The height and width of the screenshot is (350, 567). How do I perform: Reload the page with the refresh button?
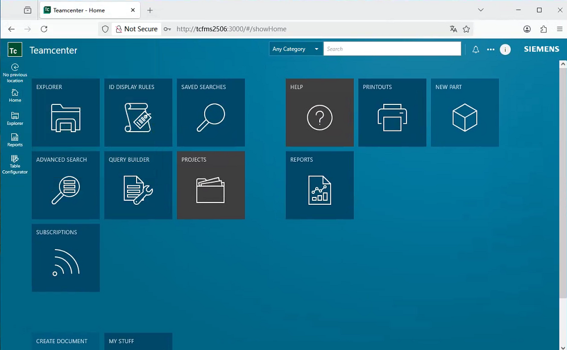tap(44, 29)
